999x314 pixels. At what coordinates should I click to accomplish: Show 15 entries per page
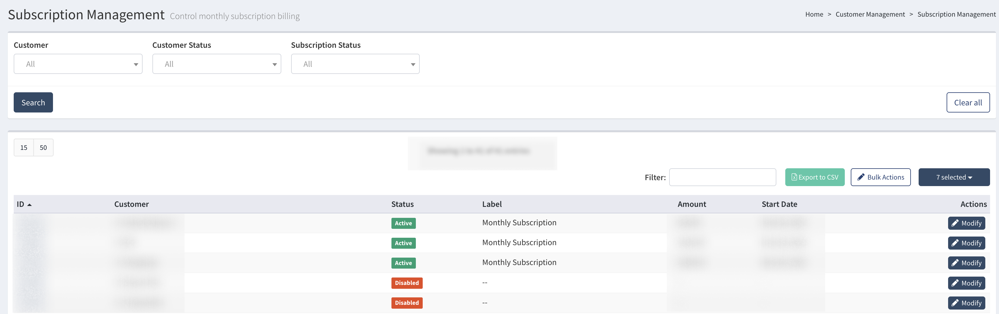pyautogui.click(x=24, y=148)
